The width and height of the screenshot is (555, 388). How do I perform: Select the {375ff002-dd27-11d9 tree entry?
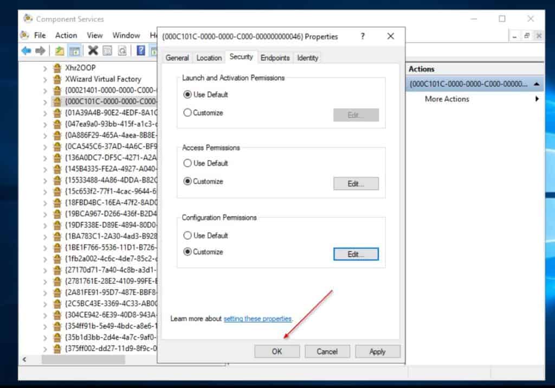coord(111,349)
